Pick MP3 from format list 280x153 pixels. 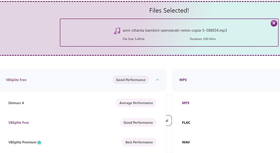coord(226,103)
